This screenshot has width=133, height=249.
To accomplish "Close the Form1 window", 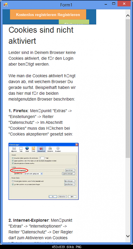I will (x=124, y=3).
